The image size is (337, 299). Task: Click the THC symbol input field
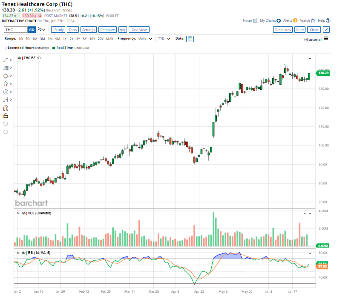(15, 30)
